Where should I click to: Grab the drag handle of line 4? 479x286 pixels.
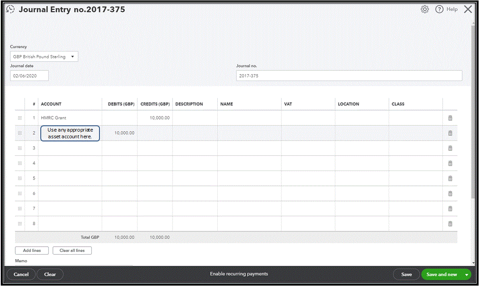[x=20, y=163]
